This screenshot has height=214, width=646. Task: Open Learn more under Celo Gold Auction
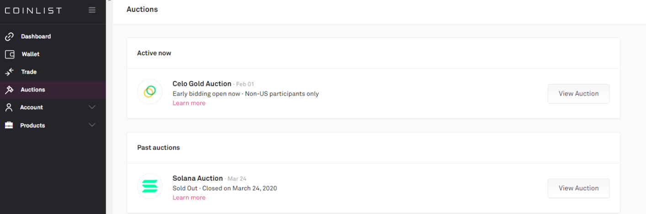click(189, 103)
